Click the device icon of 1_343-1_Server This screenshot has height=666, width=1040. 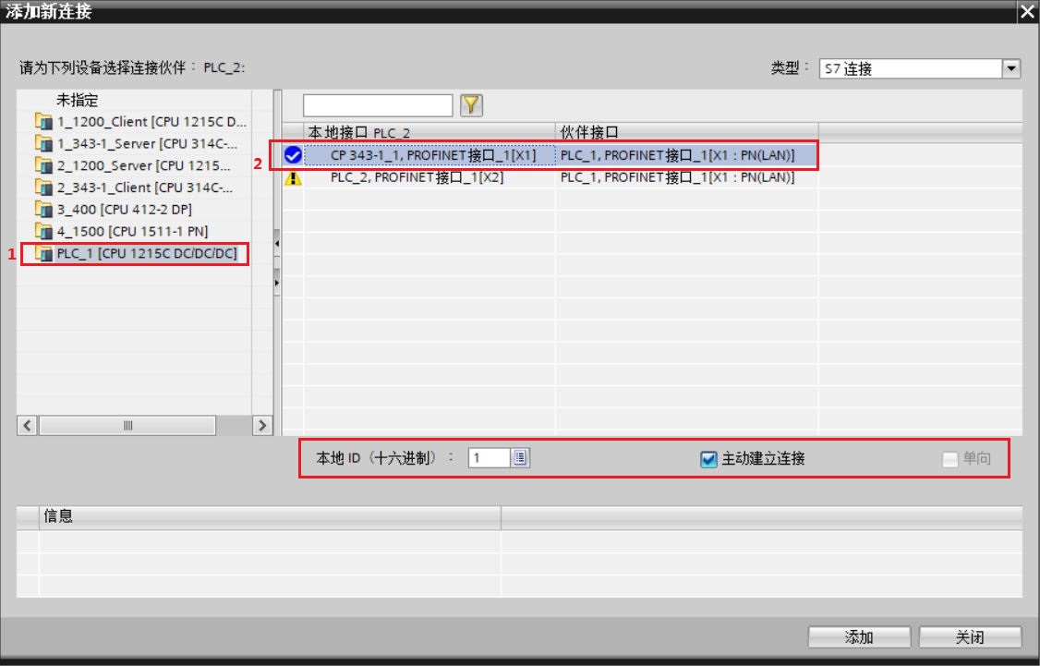pos(43,143)
